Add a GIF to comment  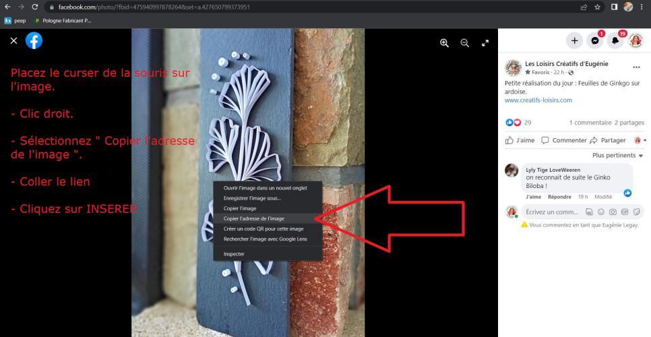[x=625, y=212]
